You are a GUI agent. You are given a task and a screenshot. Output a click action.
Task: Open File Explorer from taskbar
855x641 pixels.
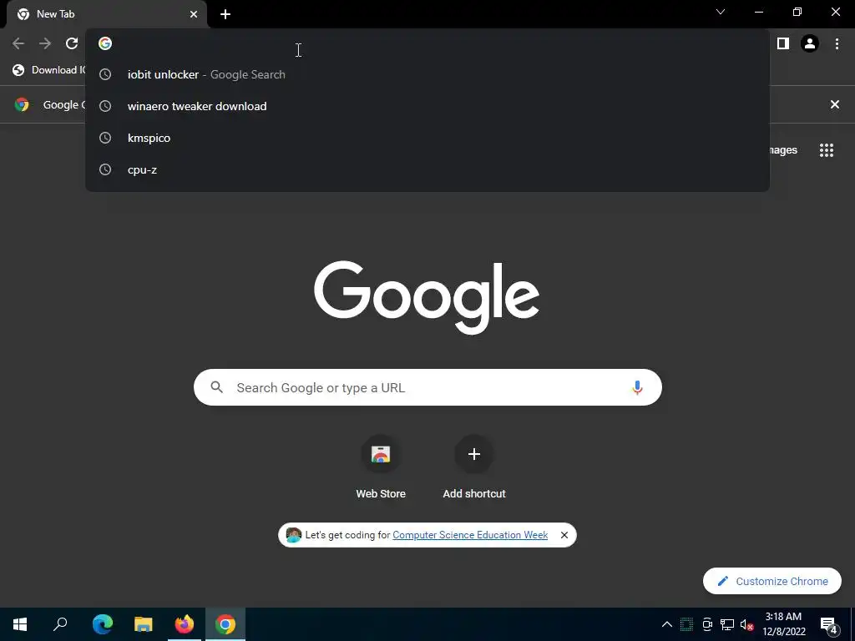pyautogui.click(x=144, y=624)
